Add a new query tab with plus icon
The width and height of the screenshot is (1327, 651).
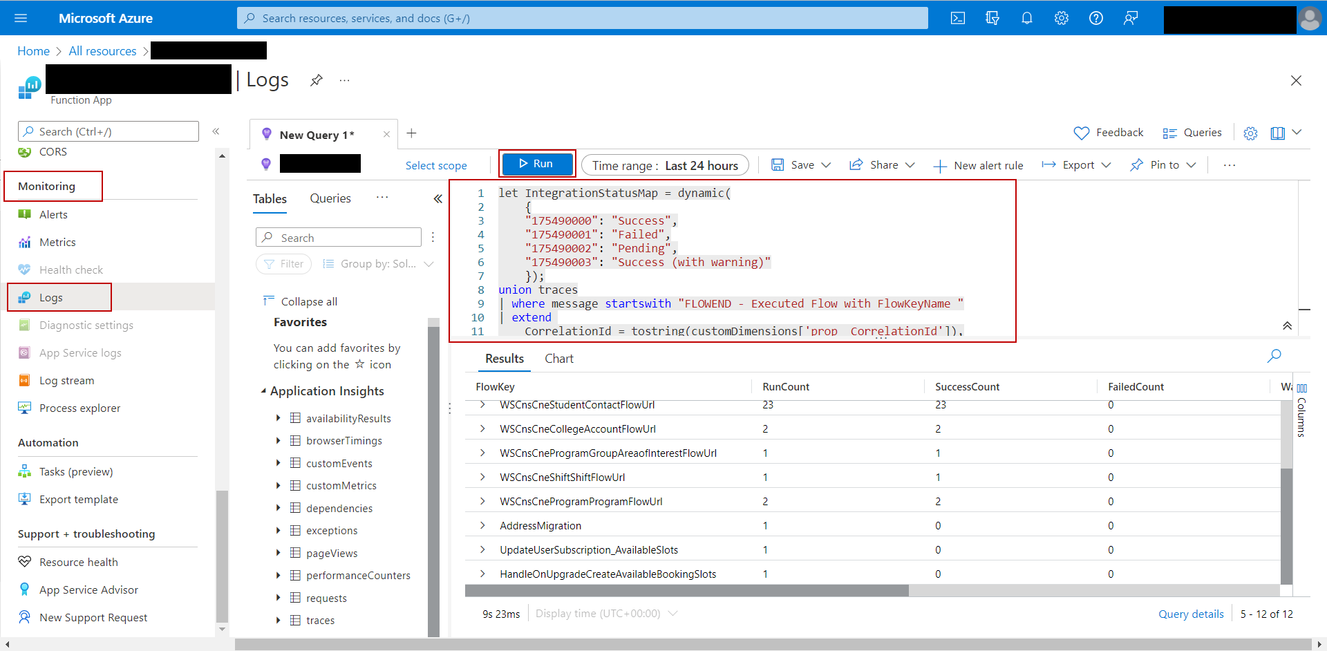(411, 133)
